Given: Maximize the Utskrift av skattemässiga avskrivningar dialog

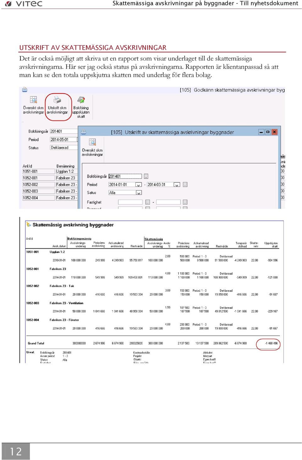Looking at the screenshot, I should 268,132.
